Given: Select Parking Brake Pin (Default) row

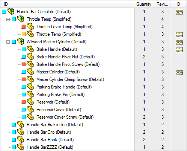Looking at the screenshot, I should click(60, 95).
